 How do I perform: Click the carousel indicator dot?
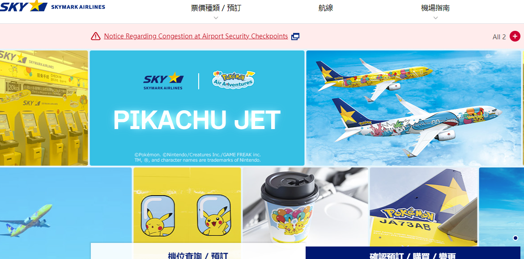point(515,238)
